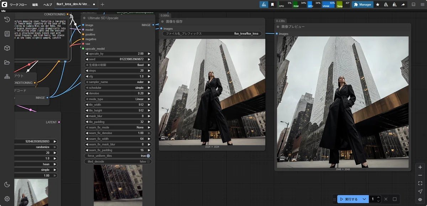
Task: Toggle dark theme with the moon icon
Action: click(7, 184)
